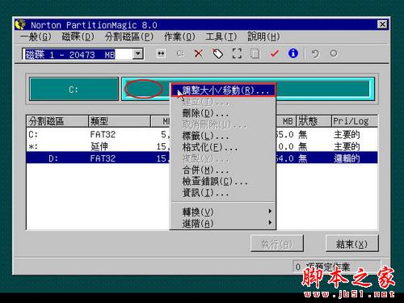Click the undo arrow toolbar icon
Viewport: 404px width, 303px height.
(x=315, y=53)
